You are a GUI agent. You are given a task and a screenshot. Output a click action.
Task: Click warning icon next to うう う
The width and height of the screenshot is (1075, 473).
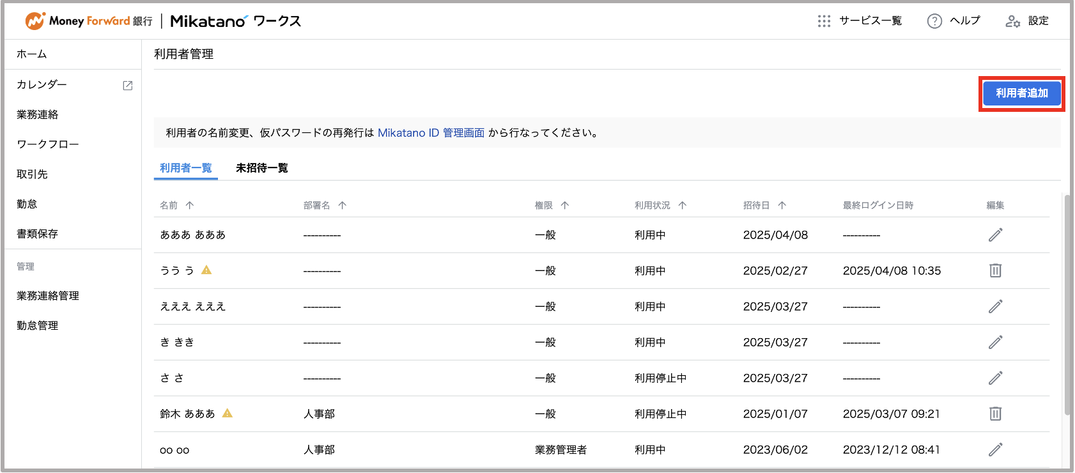pos(206,270)
